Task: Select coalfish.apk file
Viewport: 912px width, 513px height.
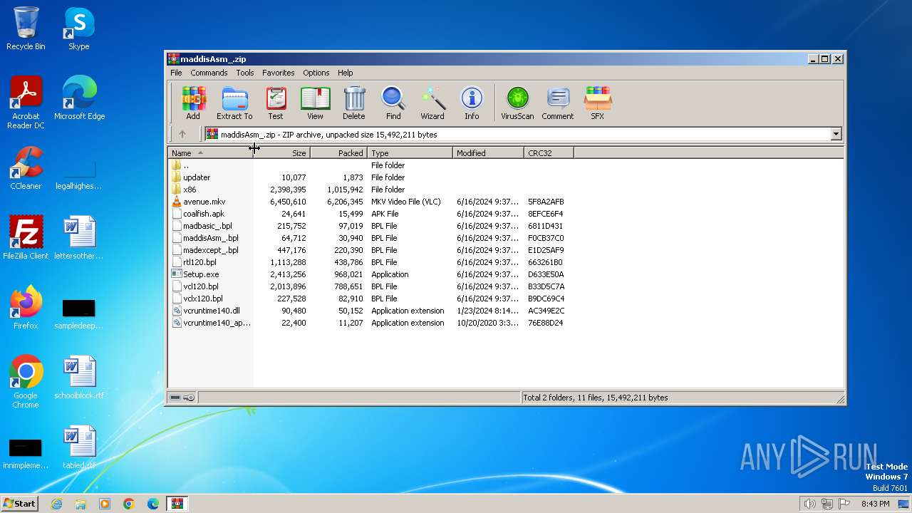Action: (x=370, y=214)
